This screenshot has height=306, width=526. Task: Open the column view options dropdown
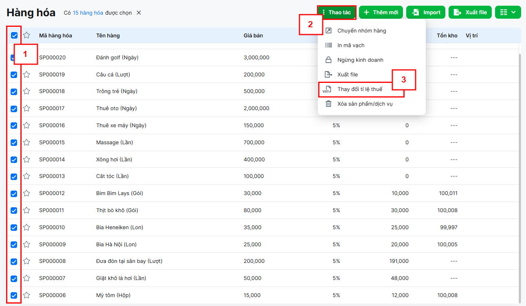pos(508,12)
